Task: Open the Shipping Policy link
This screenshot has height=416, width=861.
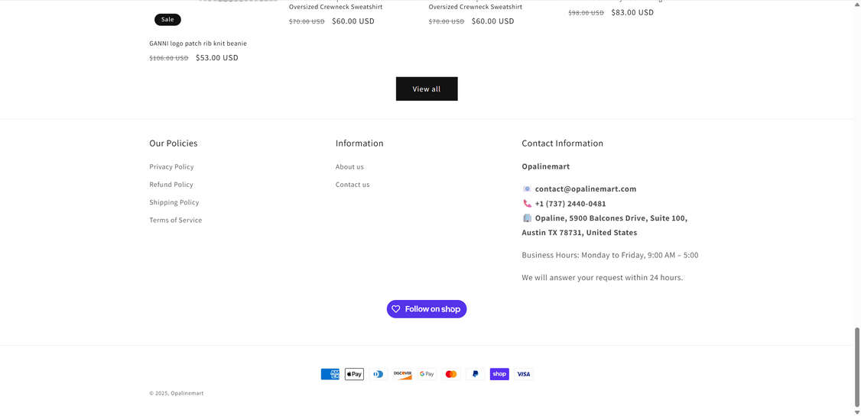Action: 174,202
